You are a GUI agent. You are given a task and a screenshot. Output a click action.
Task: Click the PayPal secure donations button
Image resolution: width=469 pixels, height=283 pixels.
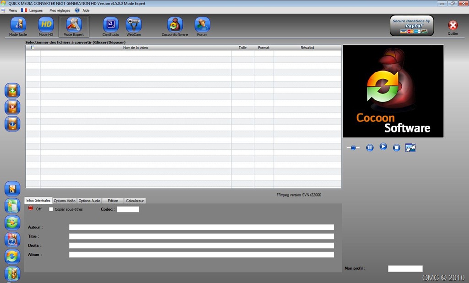[x=412, y=26]
